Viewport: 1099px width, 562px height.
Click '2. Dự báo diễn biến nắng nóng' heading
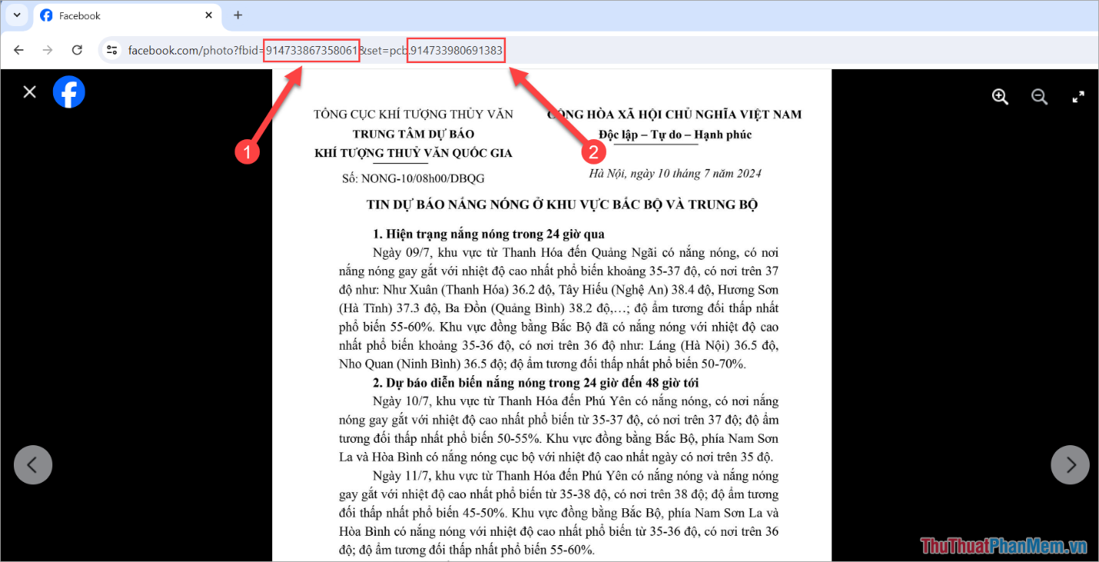(536, 382)
